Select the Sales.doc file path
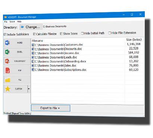This screenshot has width=153, height=138. (x=56, y=66)
